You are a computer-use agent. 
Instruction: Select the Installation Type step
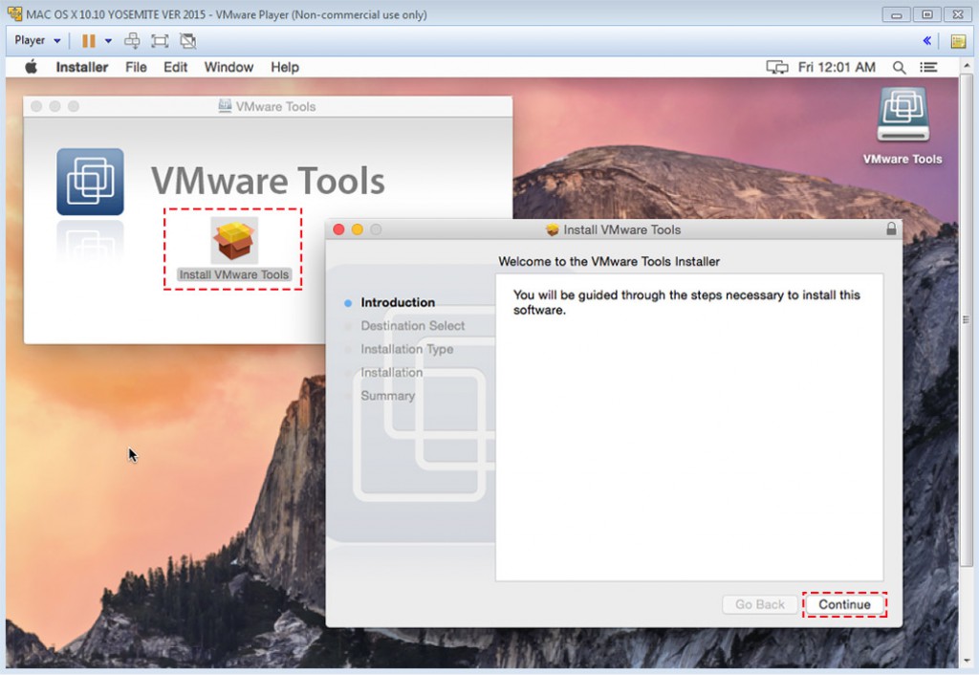407,349
